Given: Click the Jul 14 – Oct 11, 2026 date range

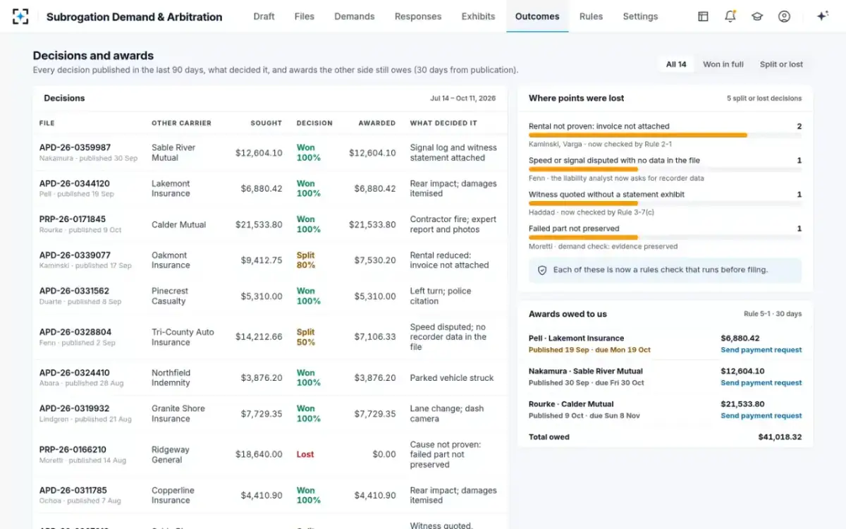Looking at the screenshot, I should 463,99.
